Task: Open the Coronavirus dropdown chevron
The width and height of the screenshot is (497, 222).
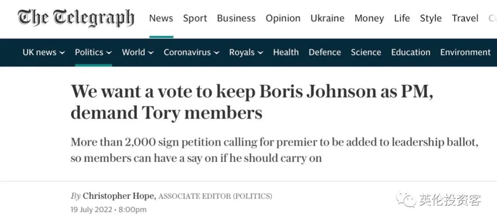Action: point(216,53)
